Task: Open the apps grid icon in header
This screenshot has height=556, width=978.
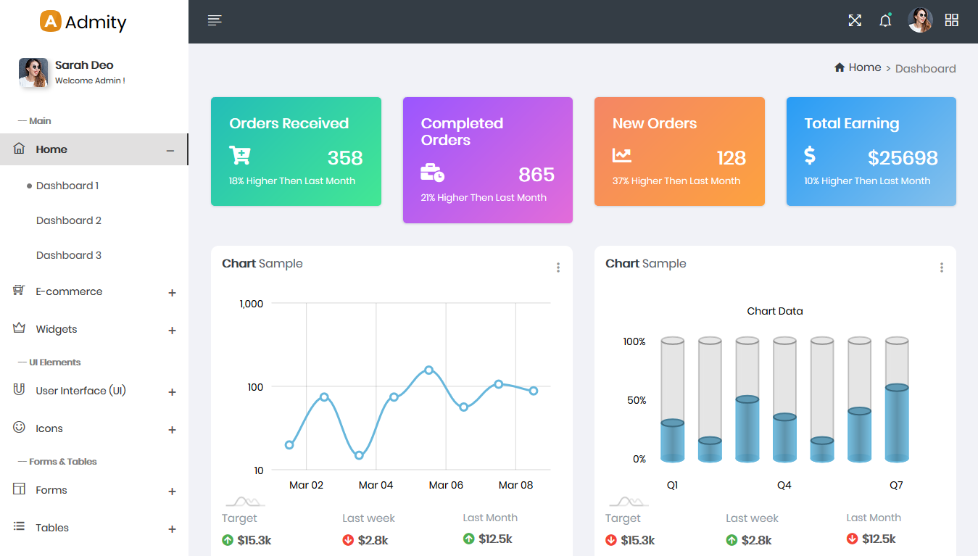Action: tap(952, 20)
